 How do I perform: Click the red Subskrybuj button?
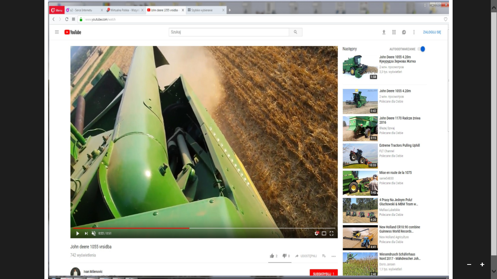click(x=323, y=273)
